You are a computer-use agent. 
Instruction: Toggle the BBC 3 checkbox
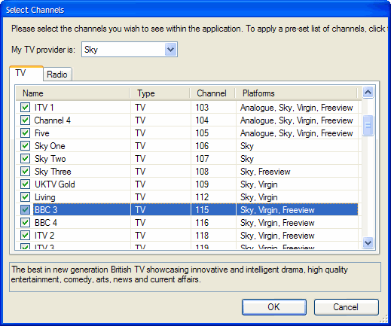click(x=25, y=210)
